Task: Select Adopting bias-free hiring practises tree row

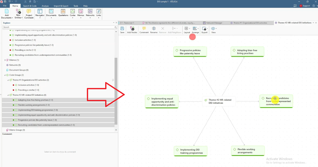Action: [x=58, y=100]
